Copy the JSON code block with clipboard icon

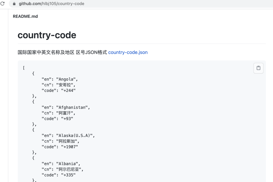pyautogui.click(x=258, y=68)
